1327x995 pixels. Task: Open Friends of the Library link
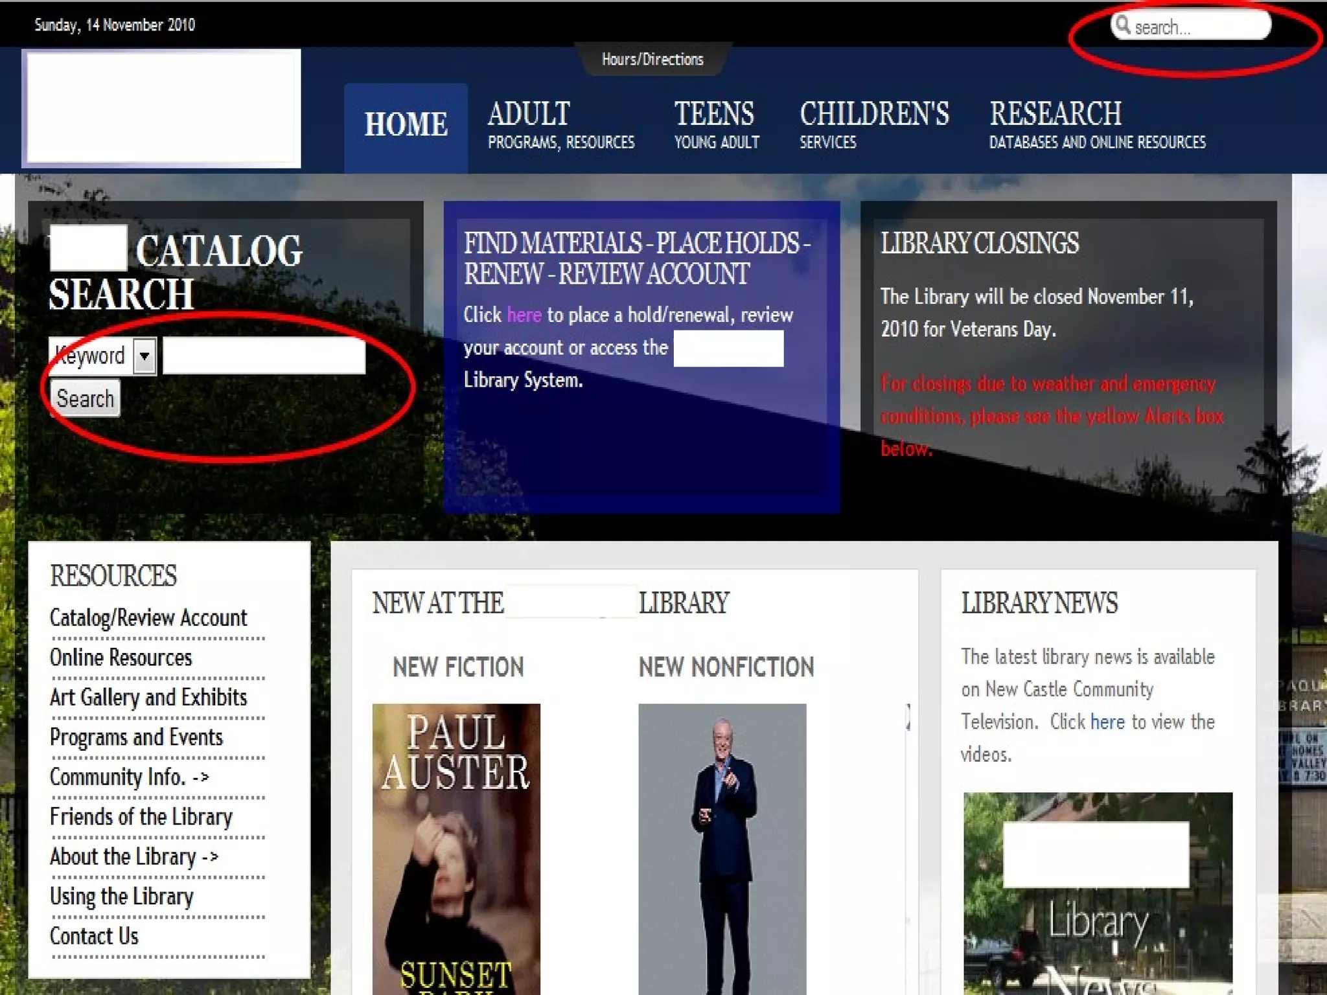click(x=141, y=817)
